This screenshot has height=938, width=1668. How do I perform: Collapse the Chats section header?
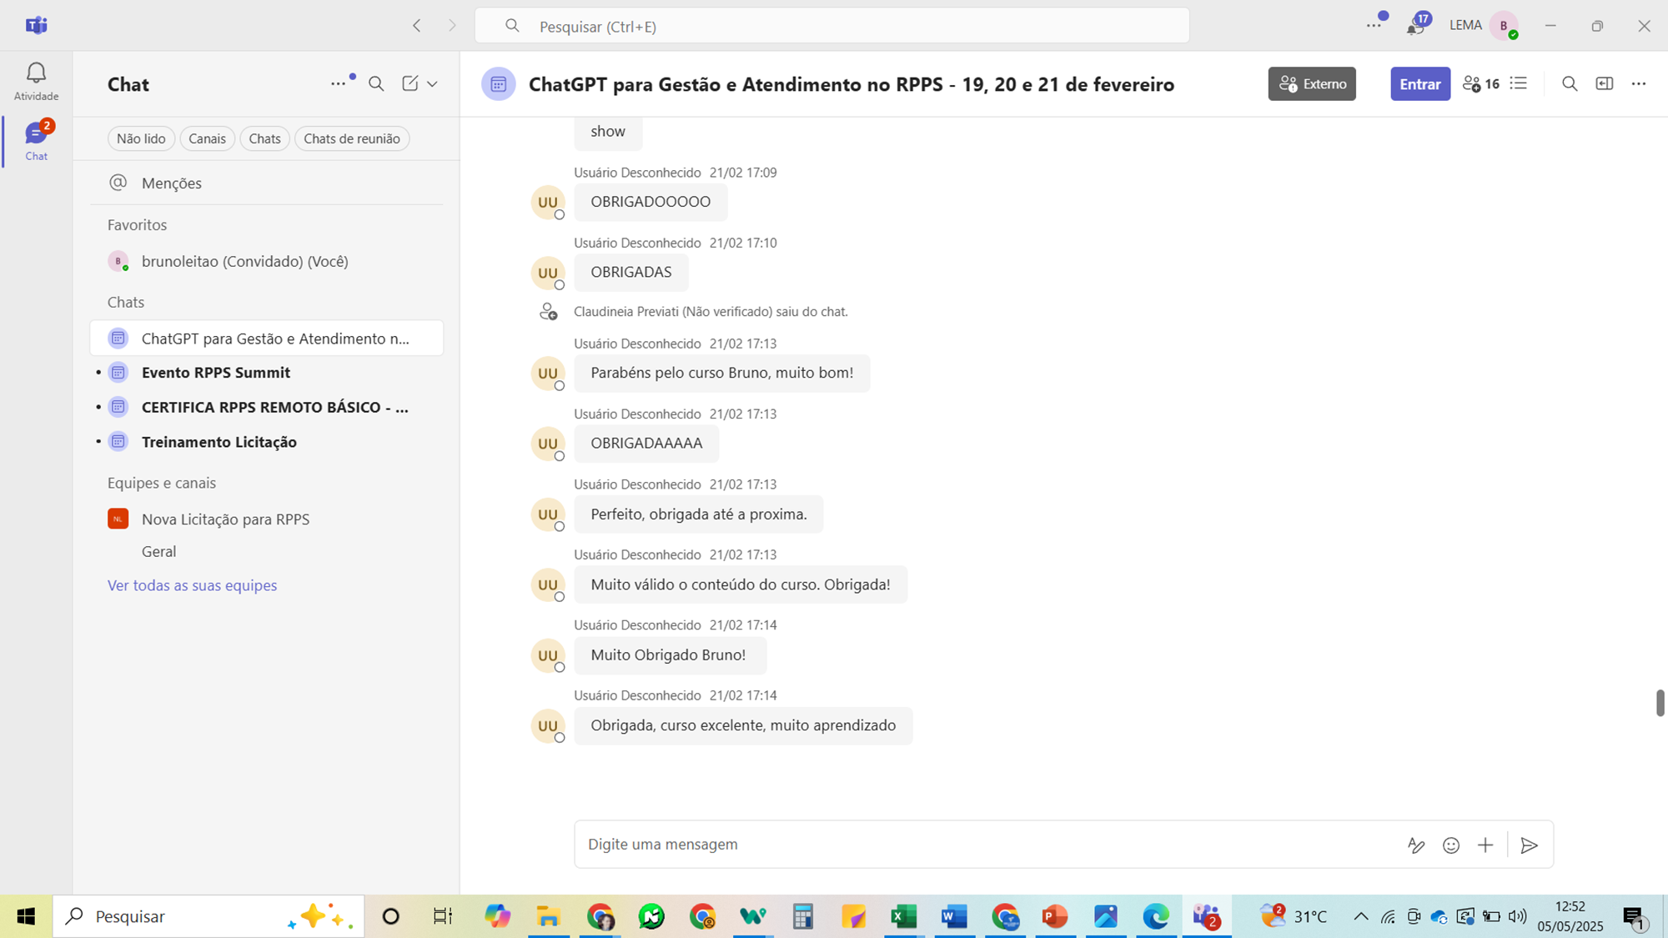coord(126,302)
